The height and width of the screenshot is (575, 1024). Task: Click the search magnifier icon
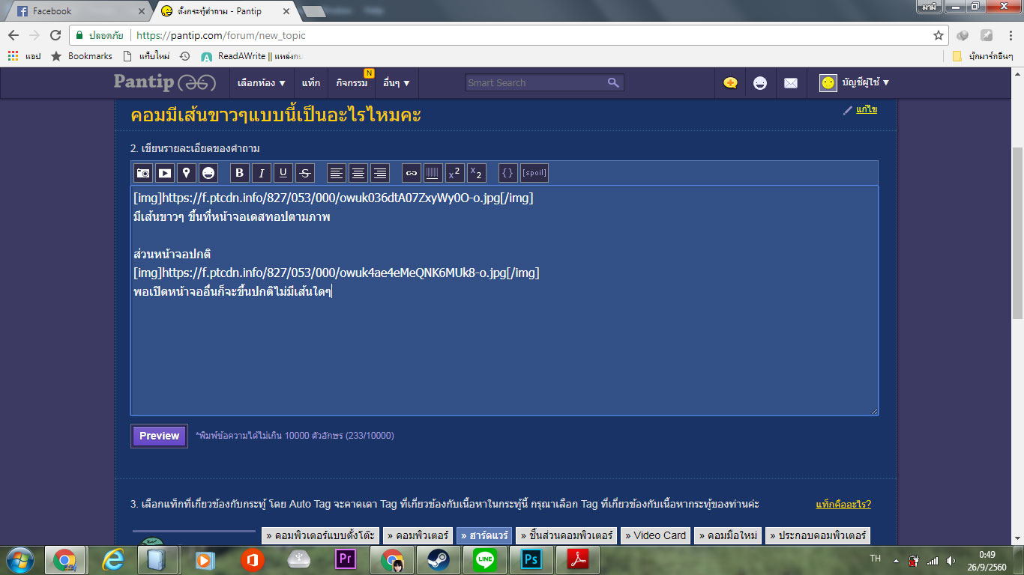coord(613,82)
